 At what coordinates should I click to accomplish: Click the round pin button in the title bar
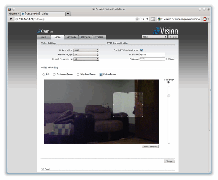14,9
